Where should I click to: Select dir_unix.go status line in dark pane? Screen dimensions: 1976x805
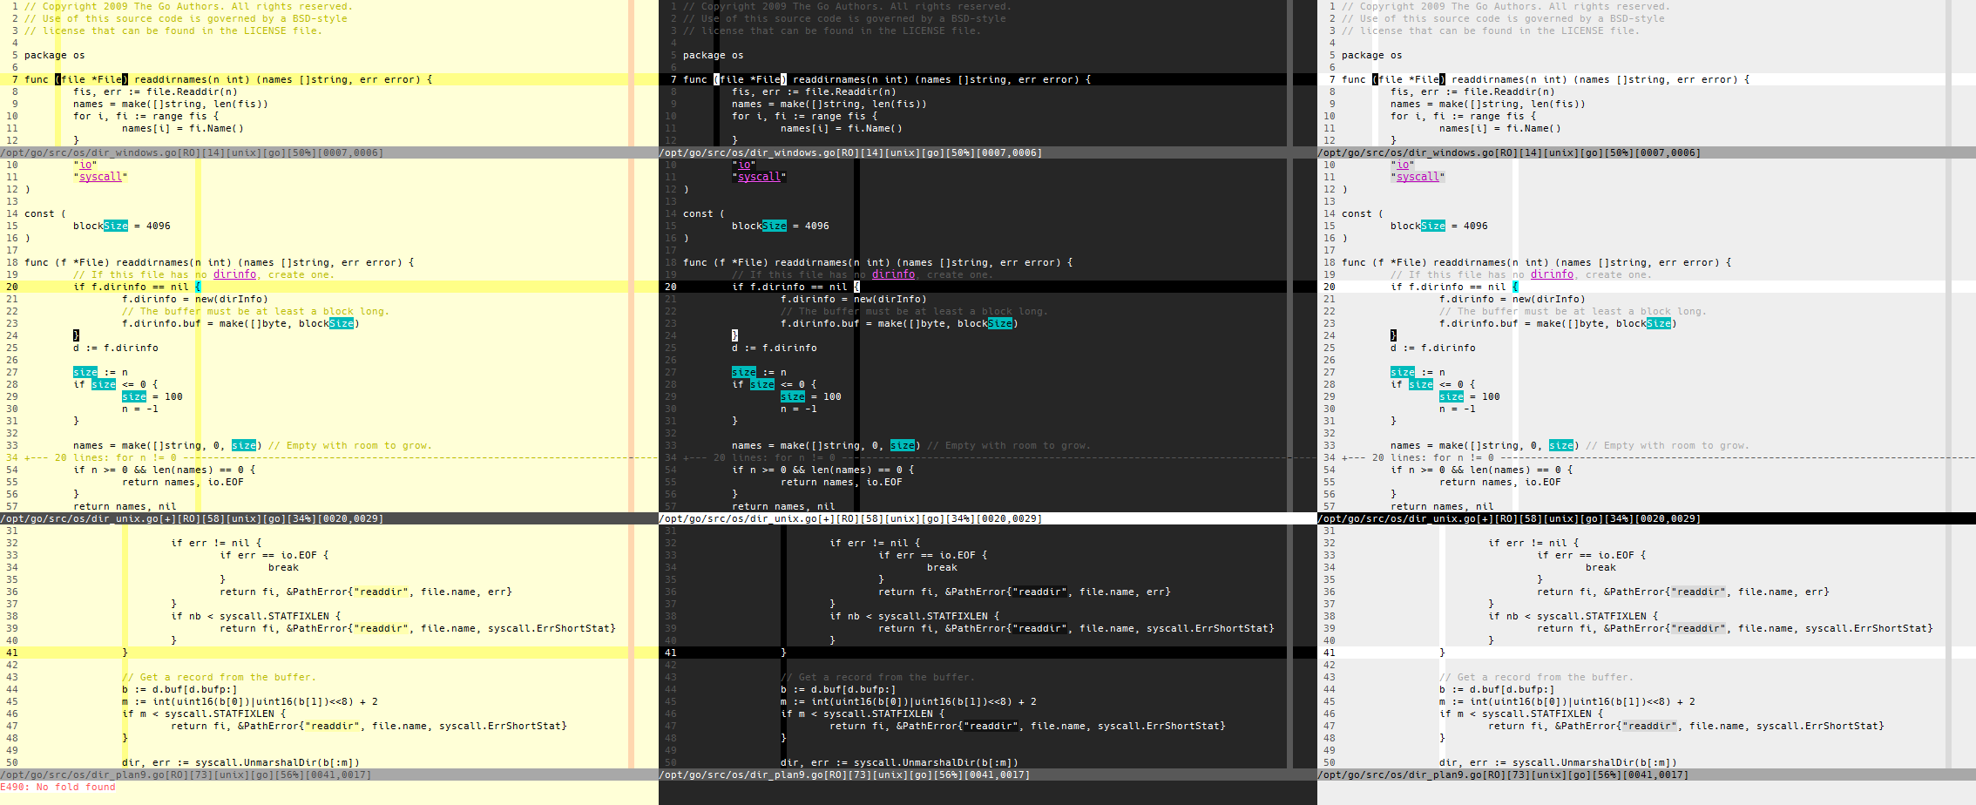tap(988, 518)
